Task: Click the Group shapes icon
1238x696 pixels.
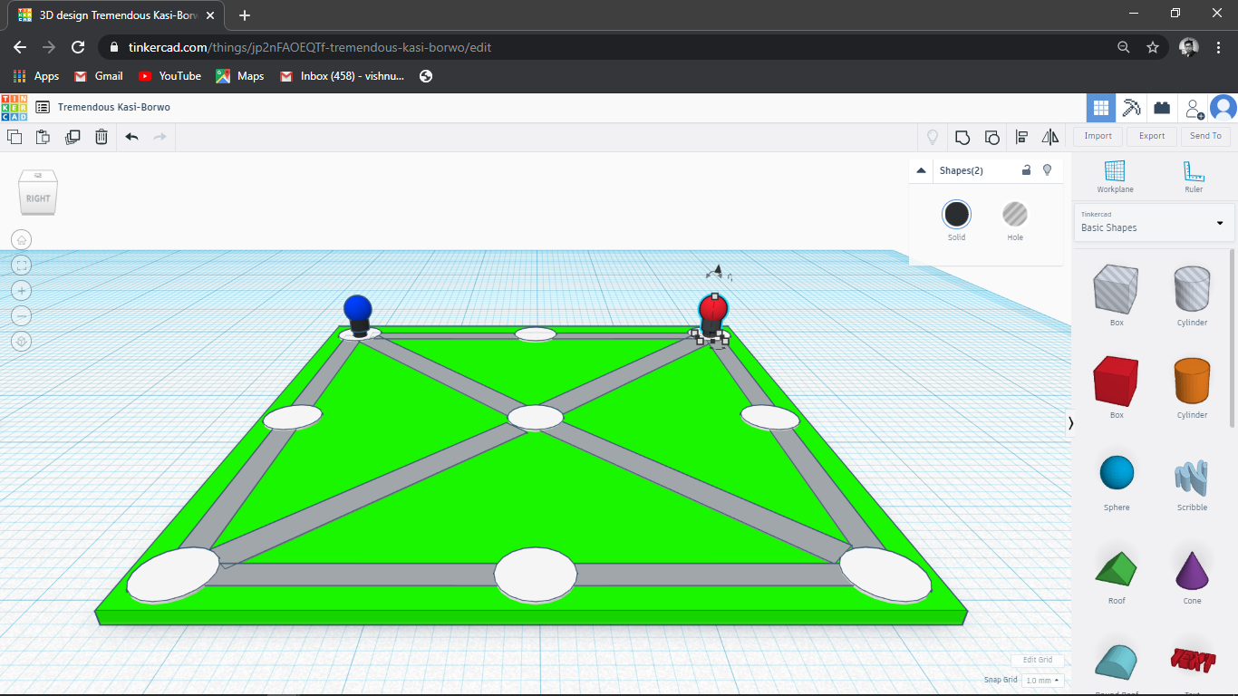Action: [962, 137]
